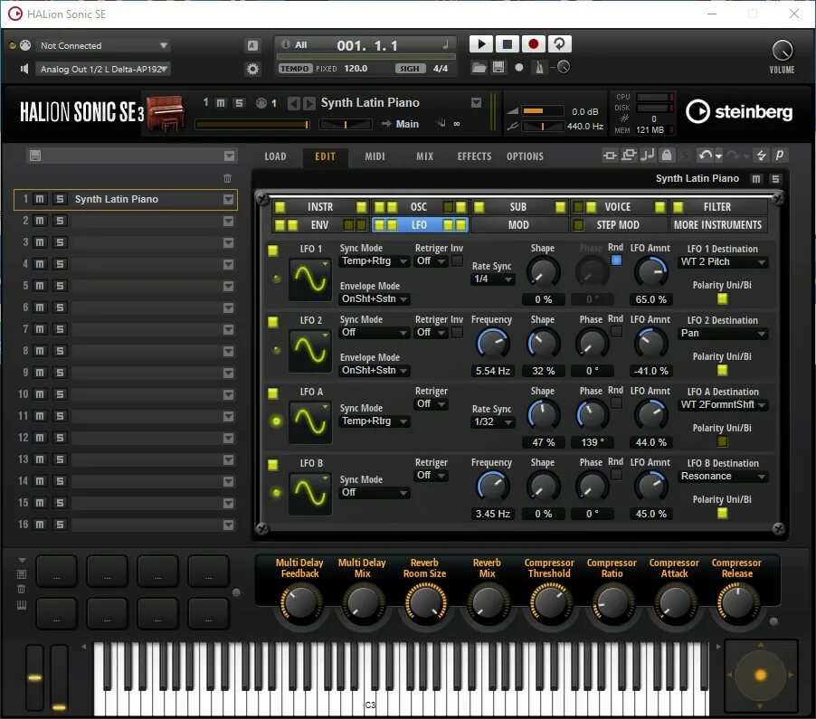816x719 pixels.
Task: Click the MORE INSTRUMENTS button
Action: [717, 225]
